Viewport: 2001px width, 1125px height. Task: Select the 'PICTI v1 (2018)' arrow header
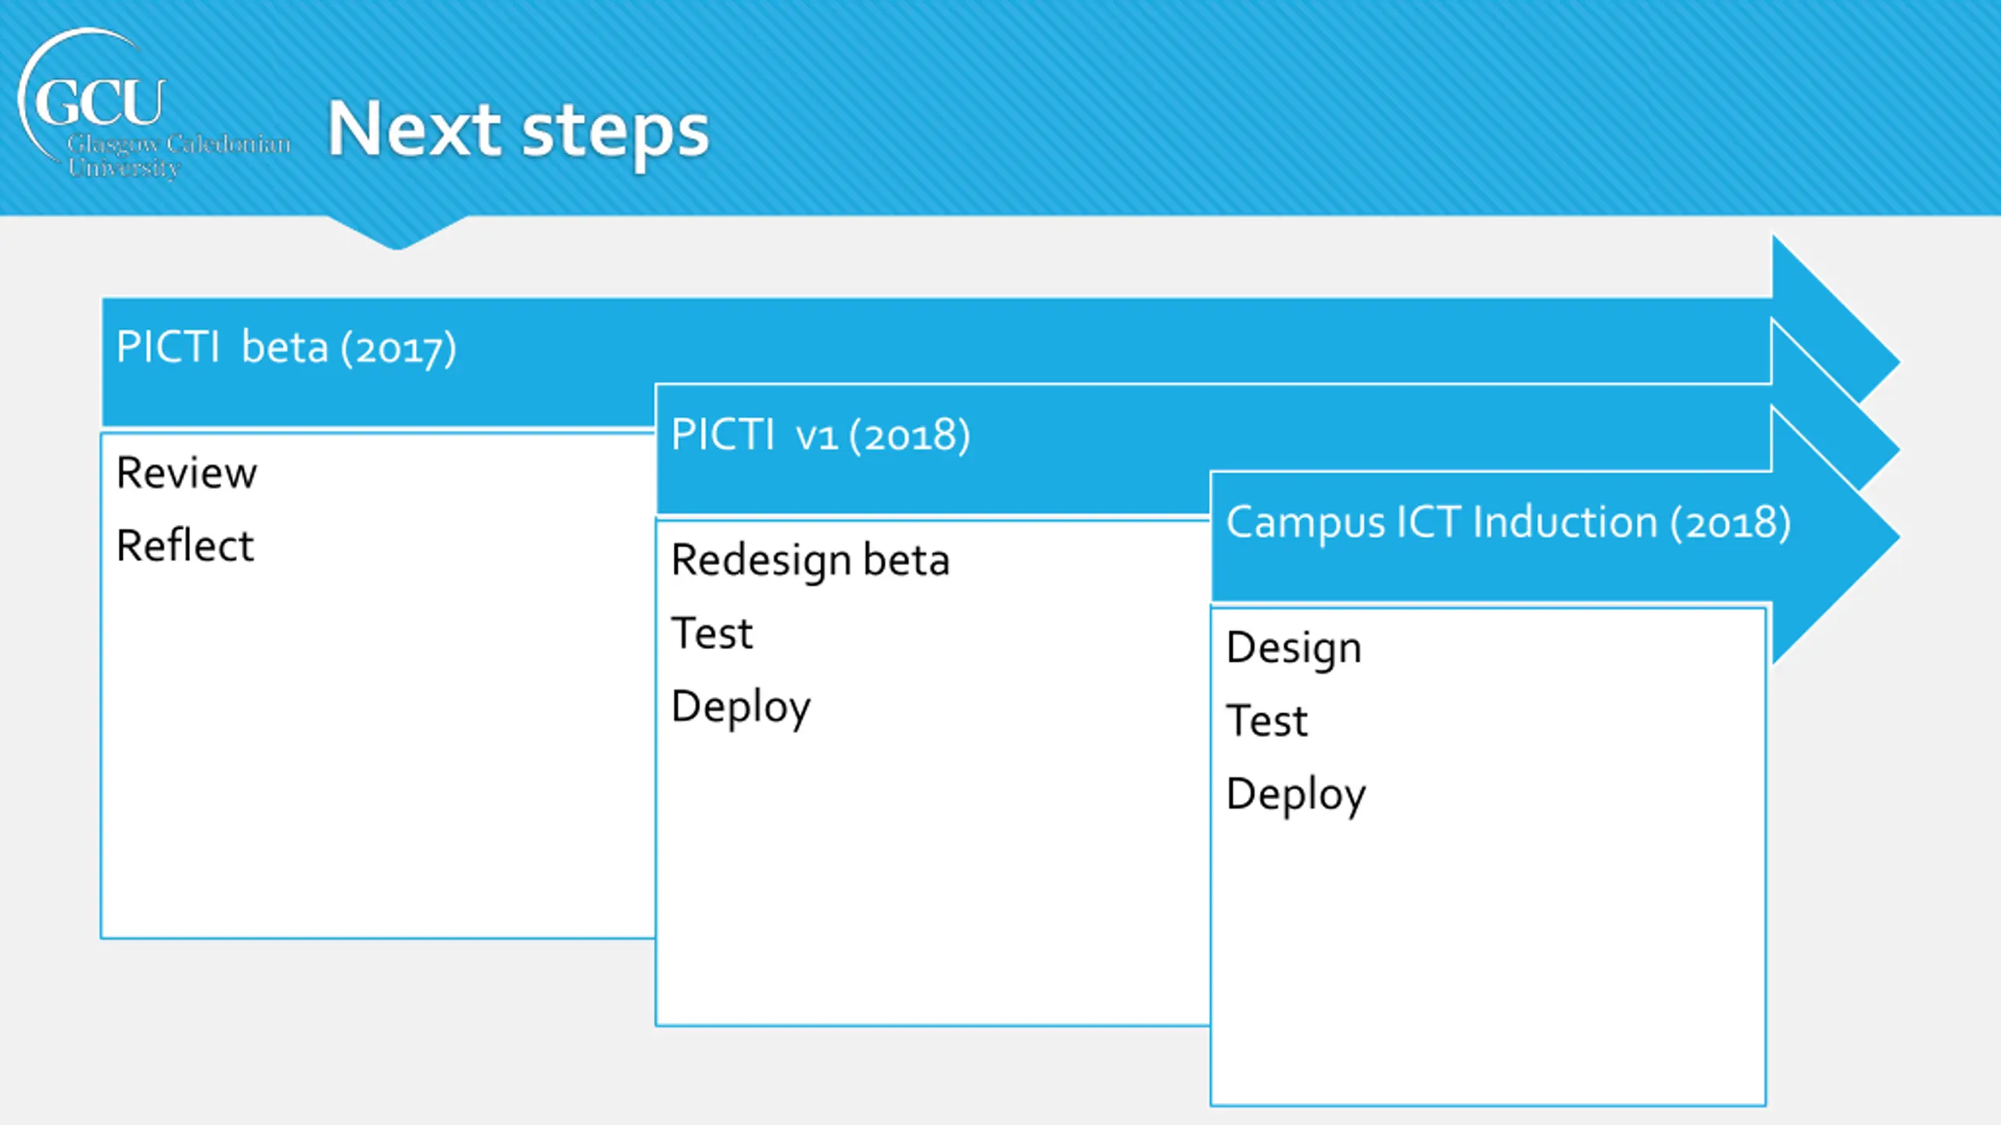coord(820,435)
